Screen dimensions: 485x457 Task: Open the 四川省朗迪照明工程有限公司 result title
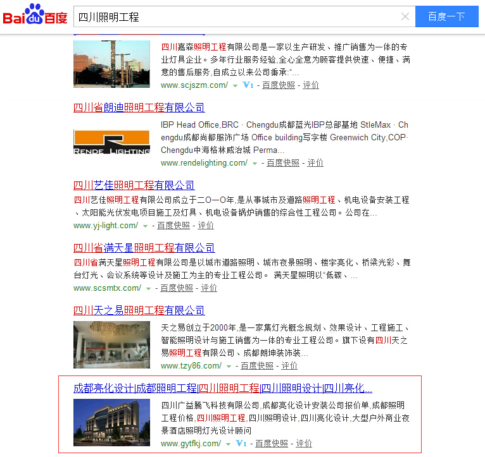click(x=139, y=107)
